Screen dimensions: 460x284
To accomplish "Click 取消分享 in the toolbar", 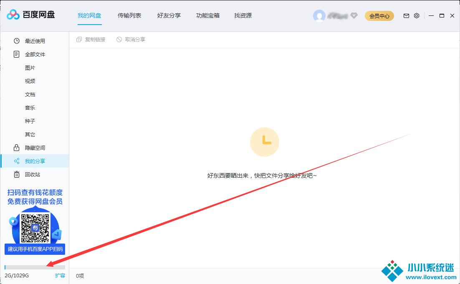I will click(131, 40).
